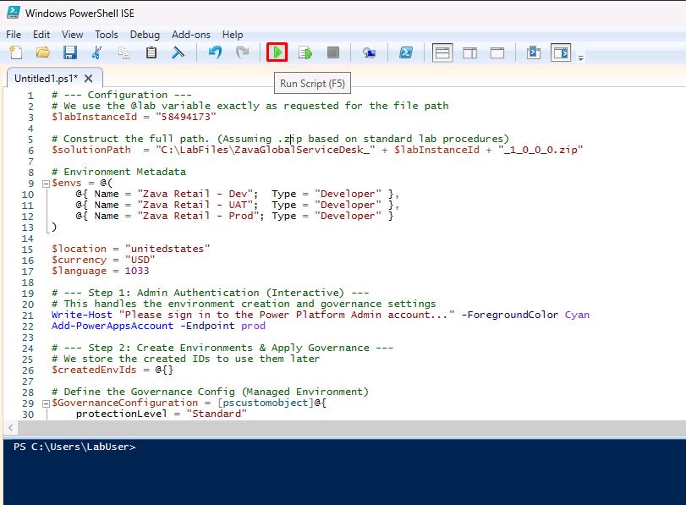Show Command Window icon
Screen dimensions: 686x505
pyautogui.click(x=534, y=53)
